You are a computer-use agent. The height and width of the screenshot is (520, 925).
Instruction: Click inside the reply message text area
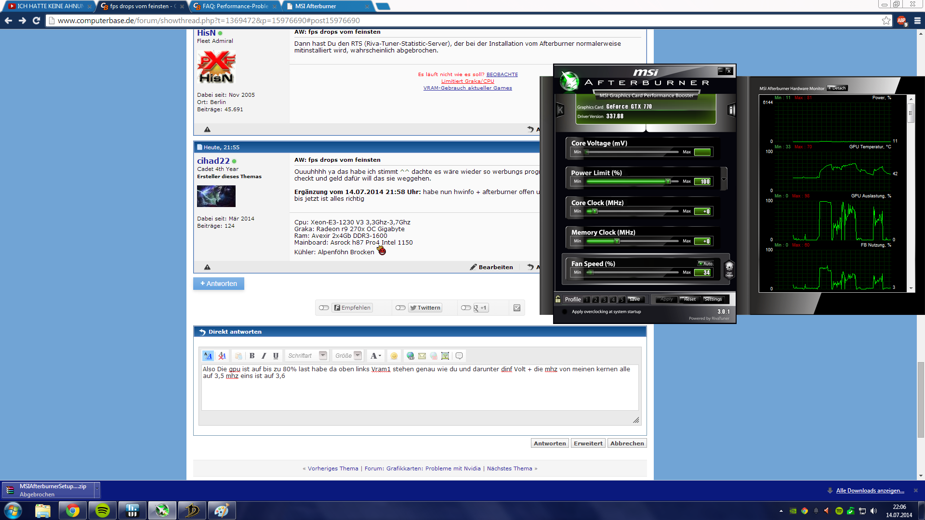click(x=419, y=390)
